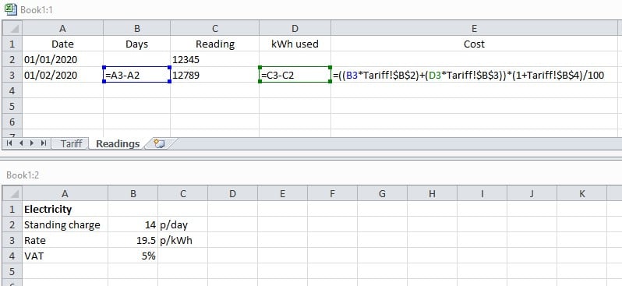Go to first sheet navigation arrow
This screenshot has height=286, width=622.
point(9,143)
